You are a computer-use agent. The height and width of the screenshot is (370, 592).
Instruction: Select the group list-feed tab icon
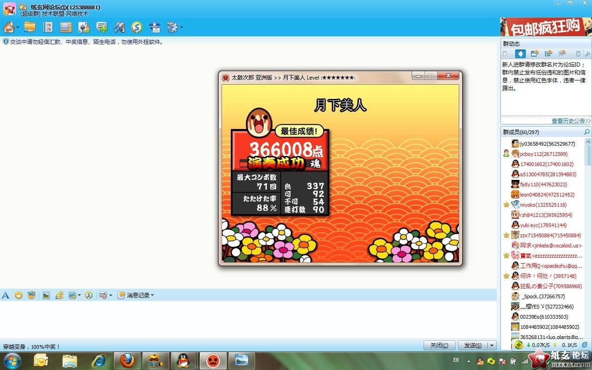(x=549, y=54)
